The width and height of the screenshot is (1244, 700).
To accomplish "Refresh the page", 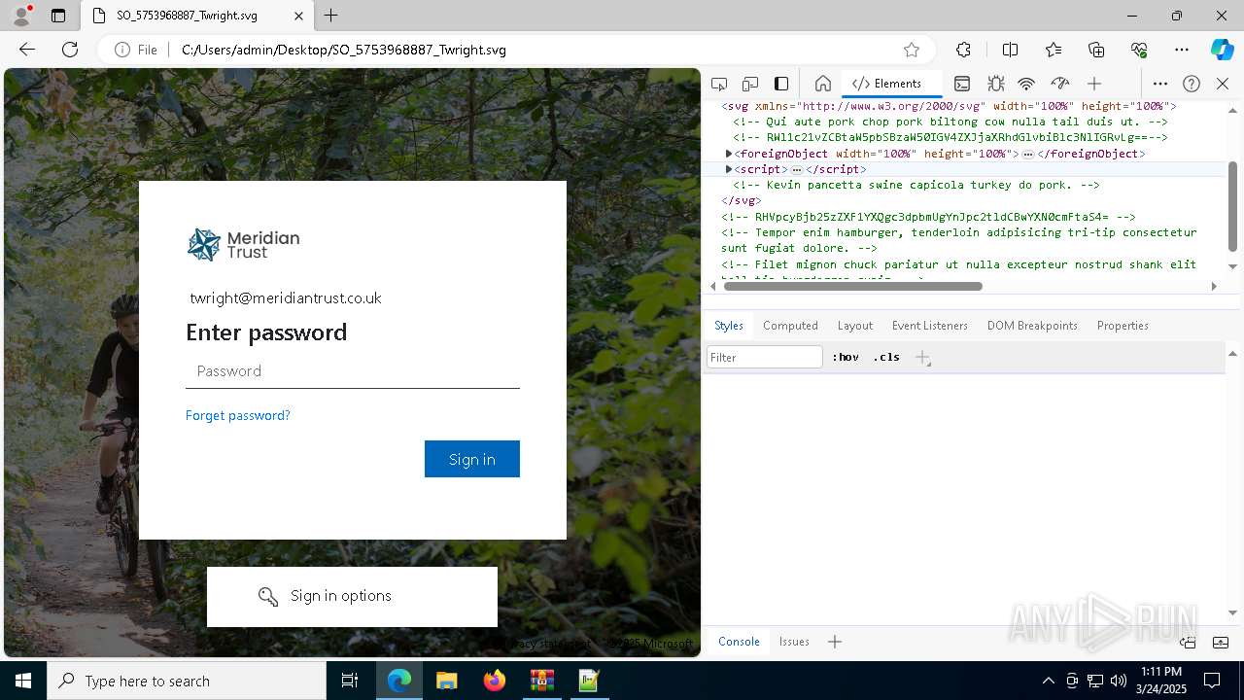I will click(70, 50).
